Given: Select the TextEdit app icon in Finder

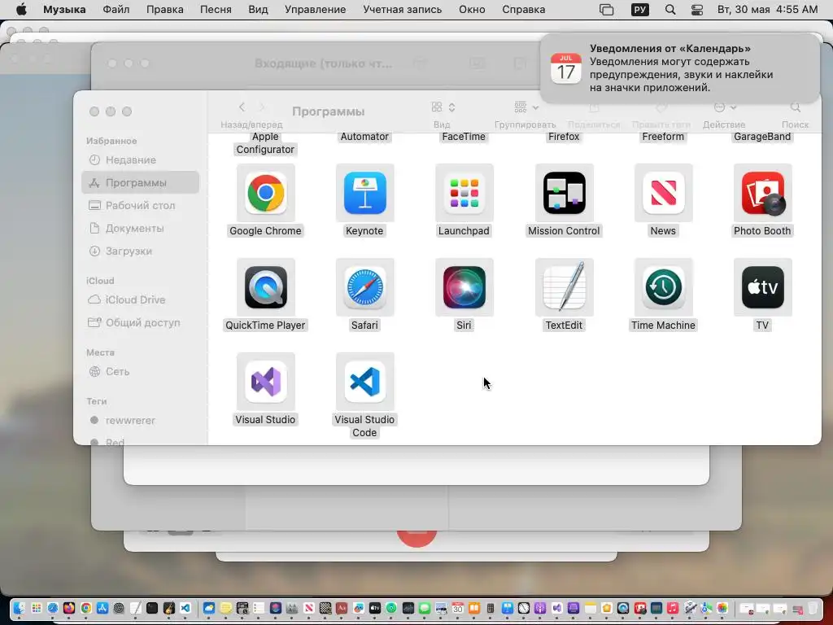Looking at the screenshot, I should [x=564, y=287].
